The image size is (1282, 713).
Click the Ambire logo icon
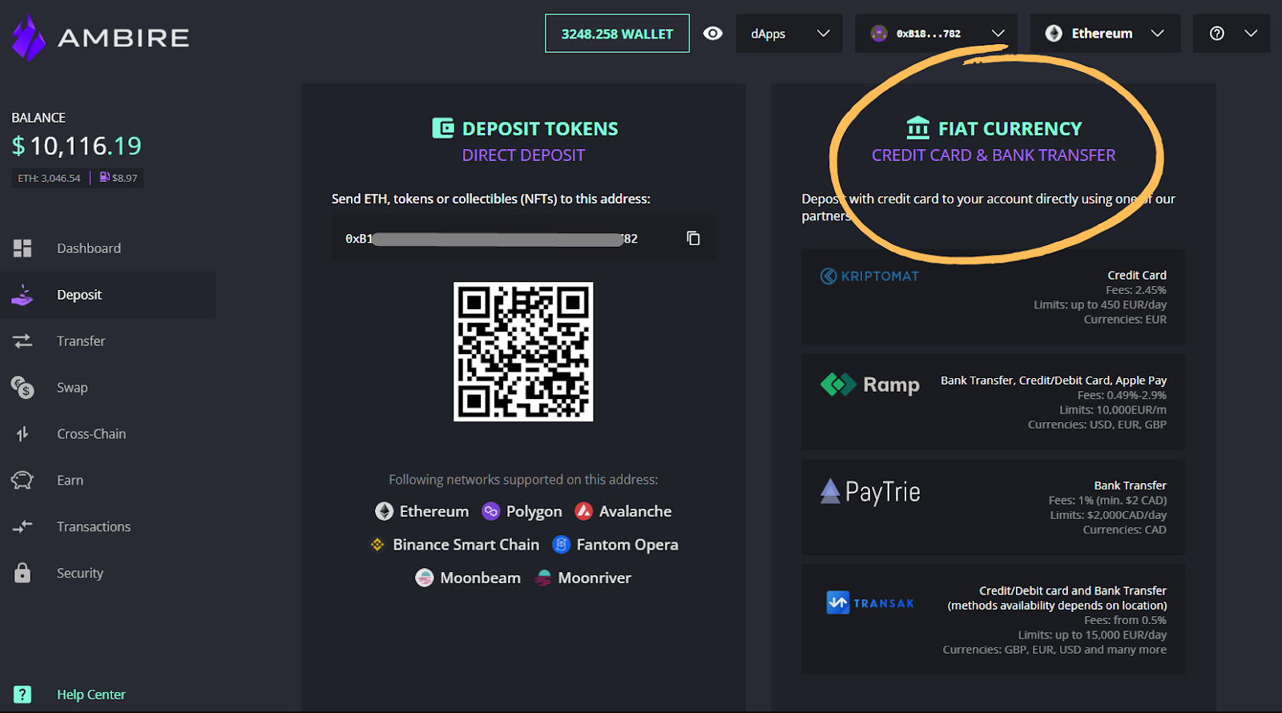[29, 37]
